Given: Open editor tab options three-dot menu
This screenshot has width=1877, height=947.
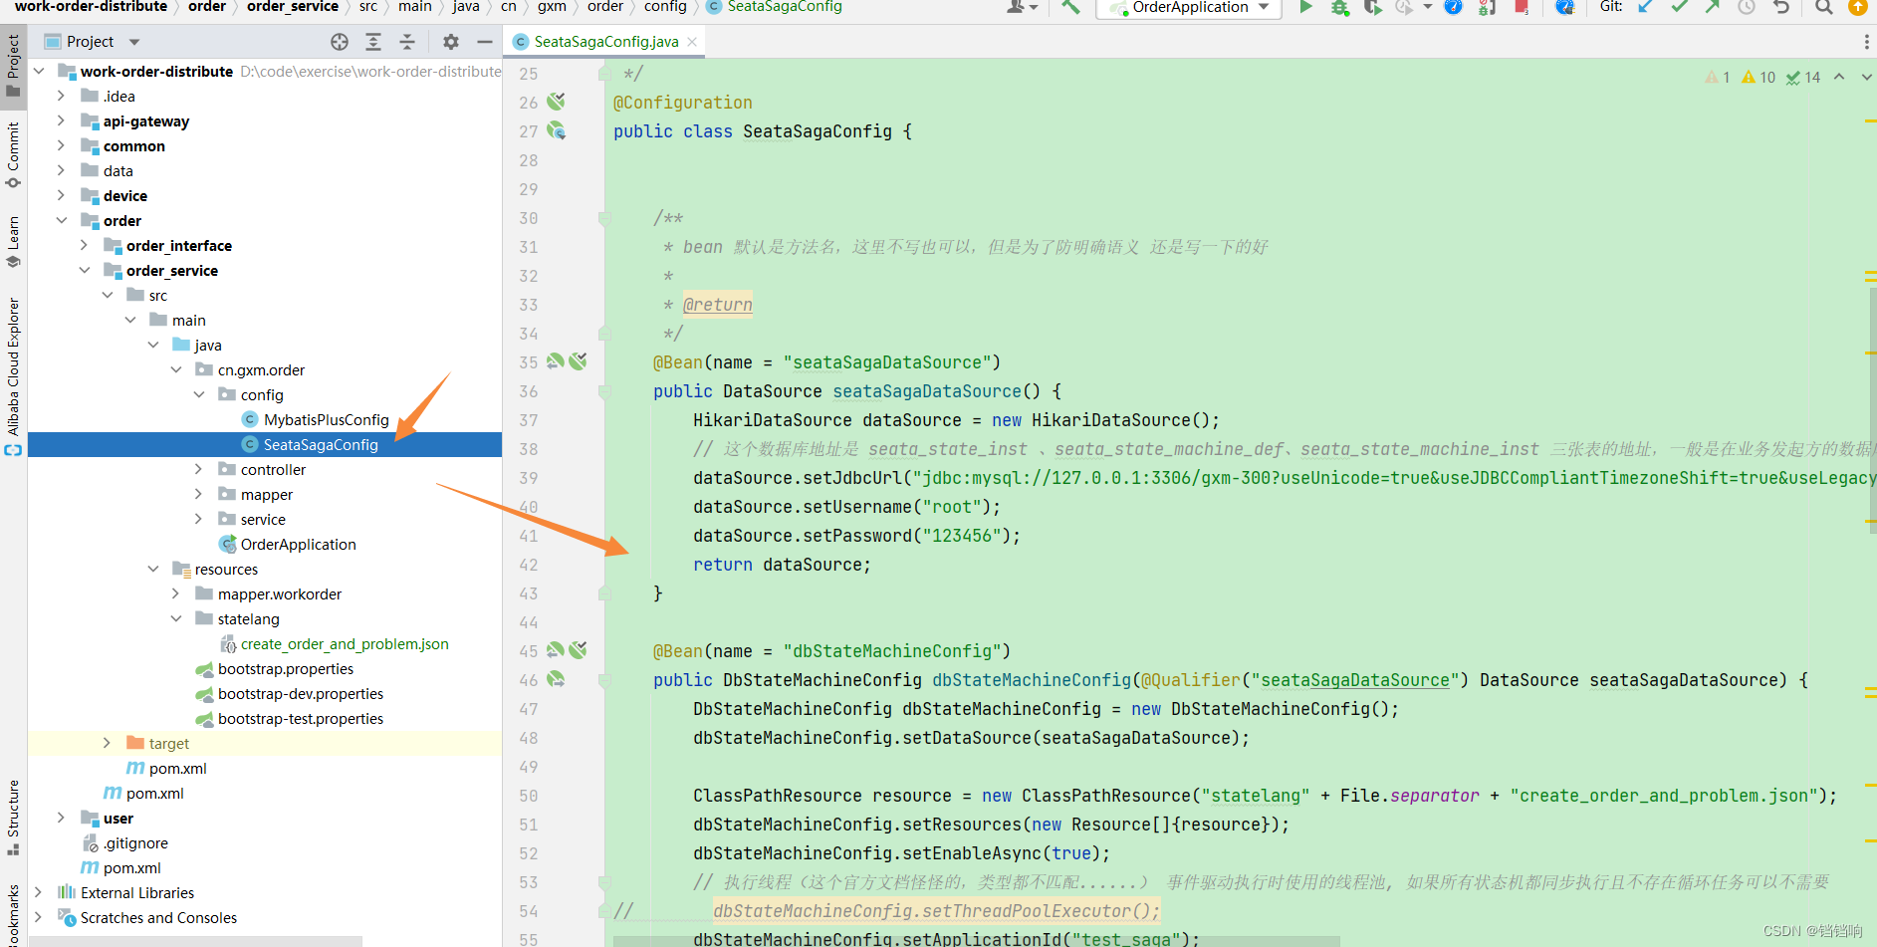Looking at the screenshot, I should click(x=1866, y=42).
